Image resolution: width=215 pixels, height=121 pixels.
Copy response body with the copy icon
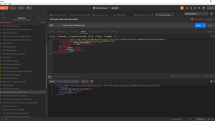(211, 81)
